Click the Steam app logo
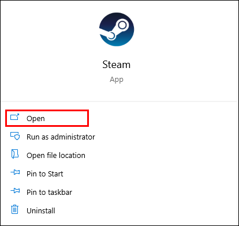Image resolution: width=239 pixels, height=226 pixels. pyautogui.click(x=117, y=29)
